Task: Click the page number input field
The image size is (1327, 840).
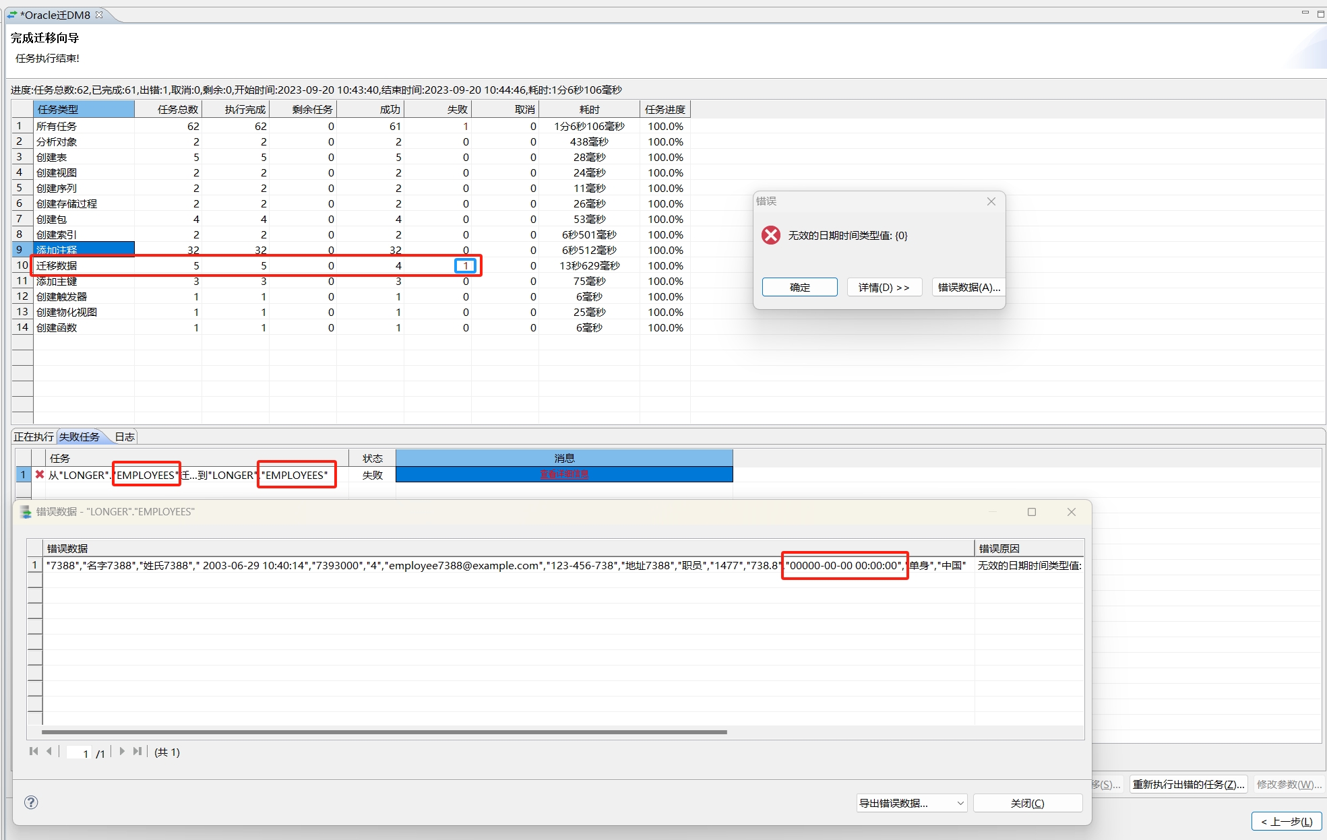Action: click(78, 752)
